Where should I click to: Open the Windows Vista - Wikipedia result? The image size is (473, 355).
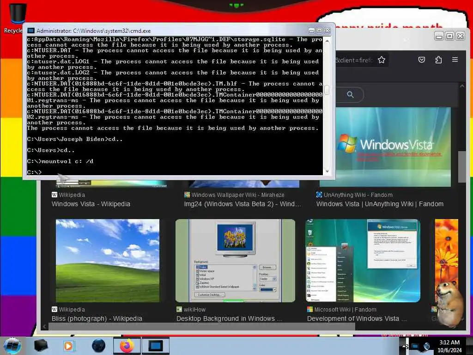click(91, 204)
